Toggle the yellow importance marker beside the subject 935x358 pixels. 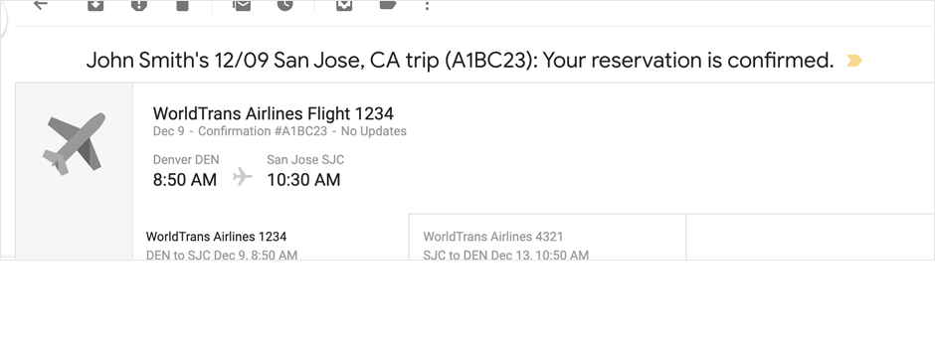(x=853, y=60)
